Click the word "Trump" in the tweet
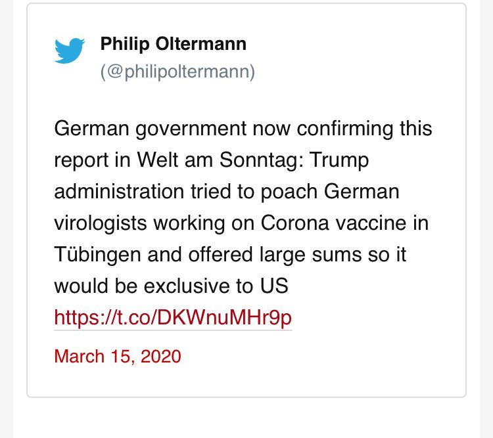 pyautogui.click(x=340, y=160)
